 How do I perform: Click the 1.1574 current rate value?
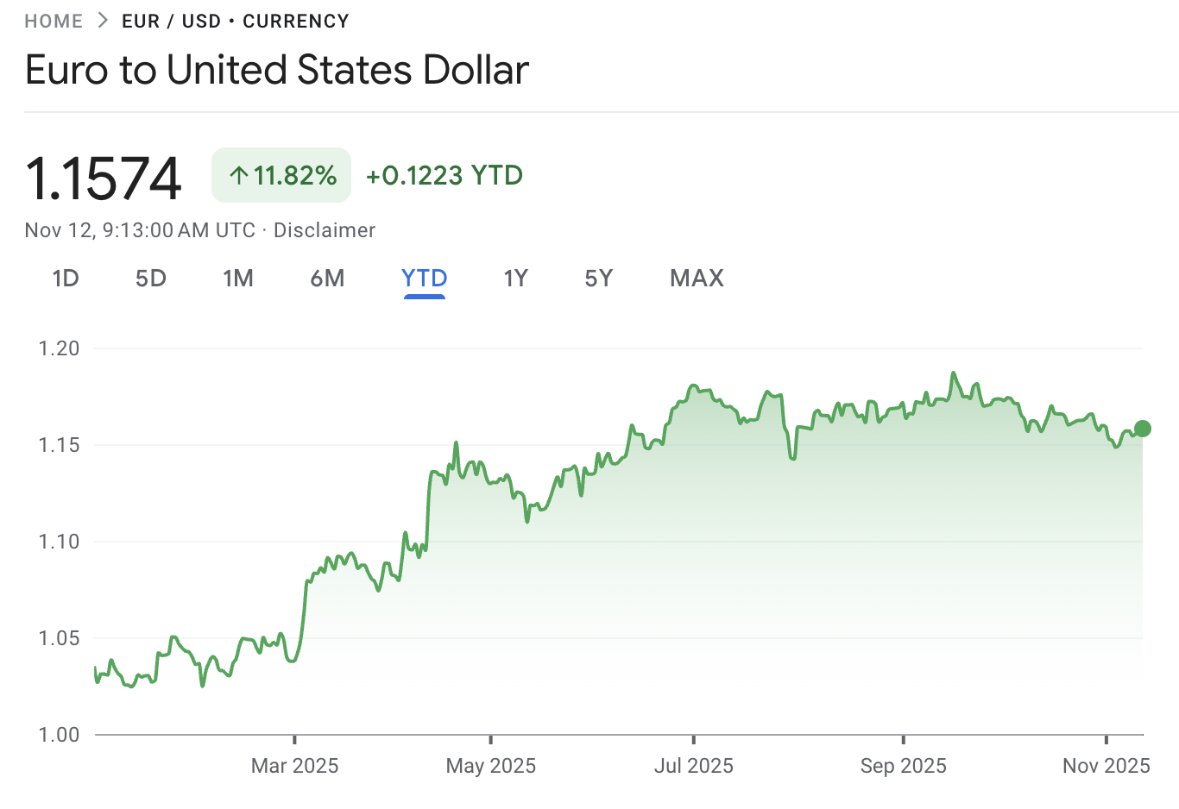coord(104,179)
